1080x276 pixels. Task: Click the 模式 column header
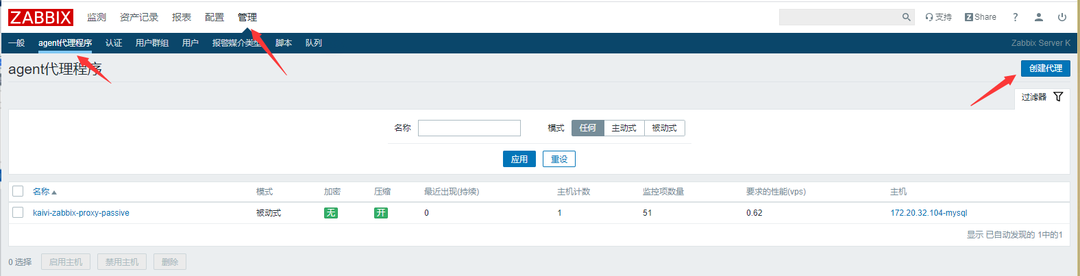pos(265,192)
